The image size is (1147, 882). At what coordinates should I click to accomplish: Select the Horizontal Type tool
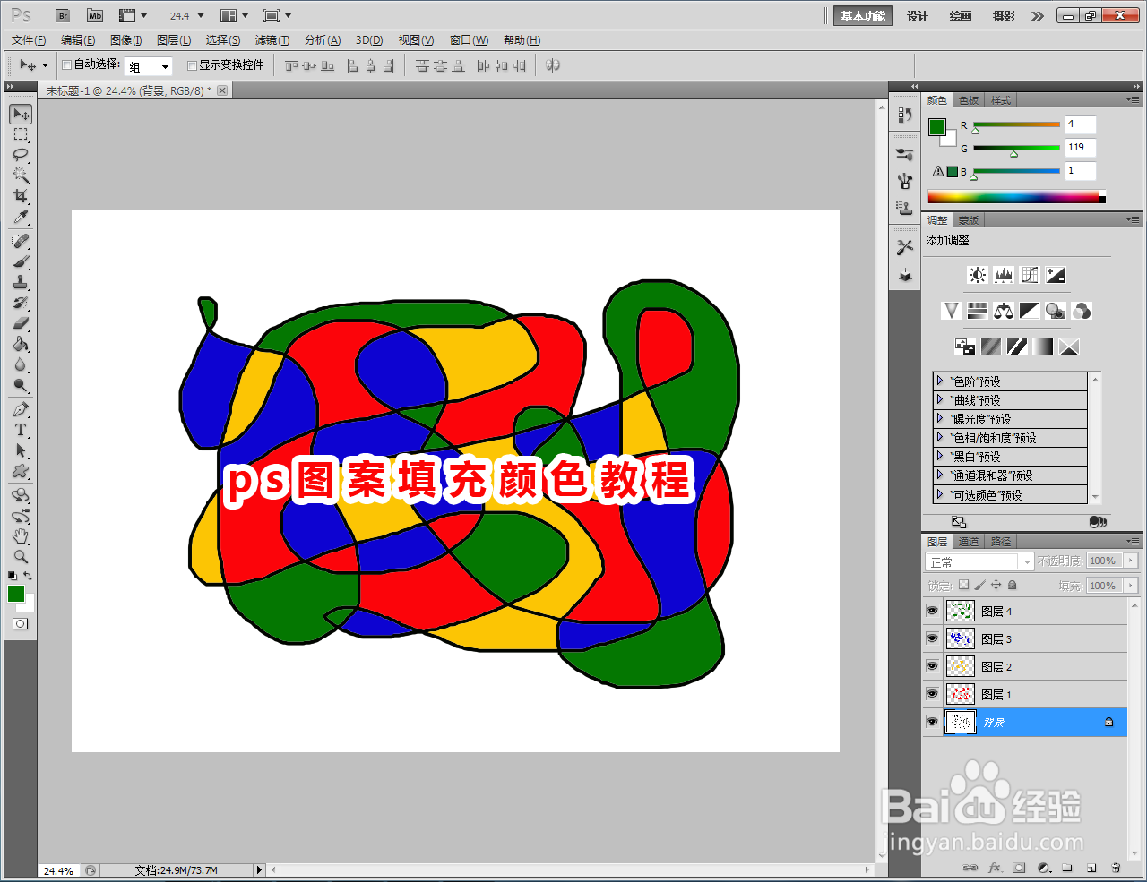coord(21,430)
